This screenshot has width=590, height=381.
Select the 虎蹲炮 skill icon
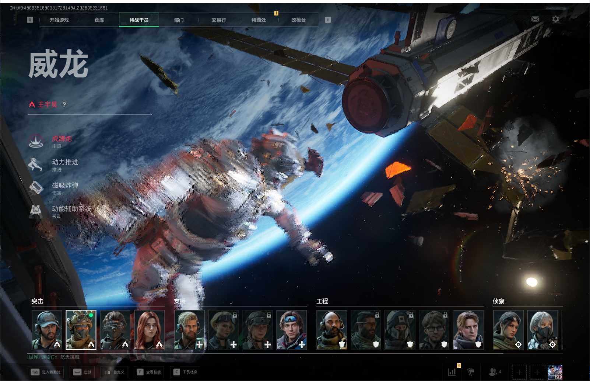click(x=36, y=141)
